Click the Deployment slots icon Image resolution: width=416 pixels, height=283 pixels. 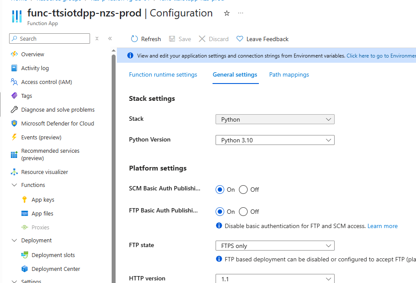coord(25,255)
